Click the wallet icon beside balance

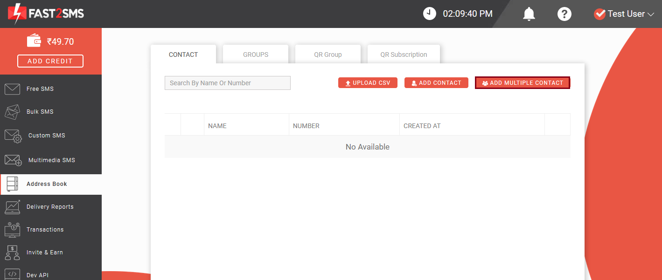[x=34, y=41]
